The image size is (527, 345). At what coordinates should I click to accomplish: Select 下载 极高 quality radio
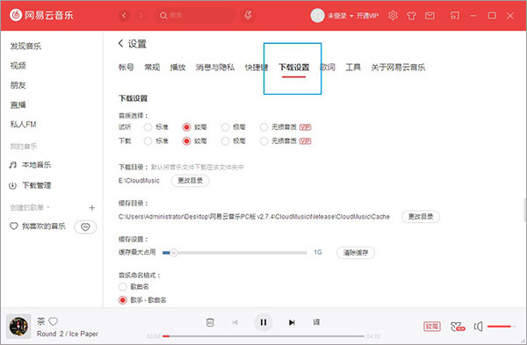point(225,141)
